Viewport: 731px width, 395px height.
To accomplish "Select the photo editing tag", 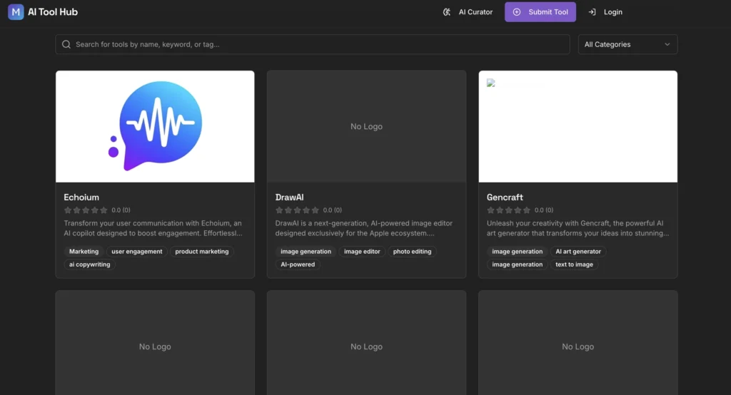I will click(412, 252).
